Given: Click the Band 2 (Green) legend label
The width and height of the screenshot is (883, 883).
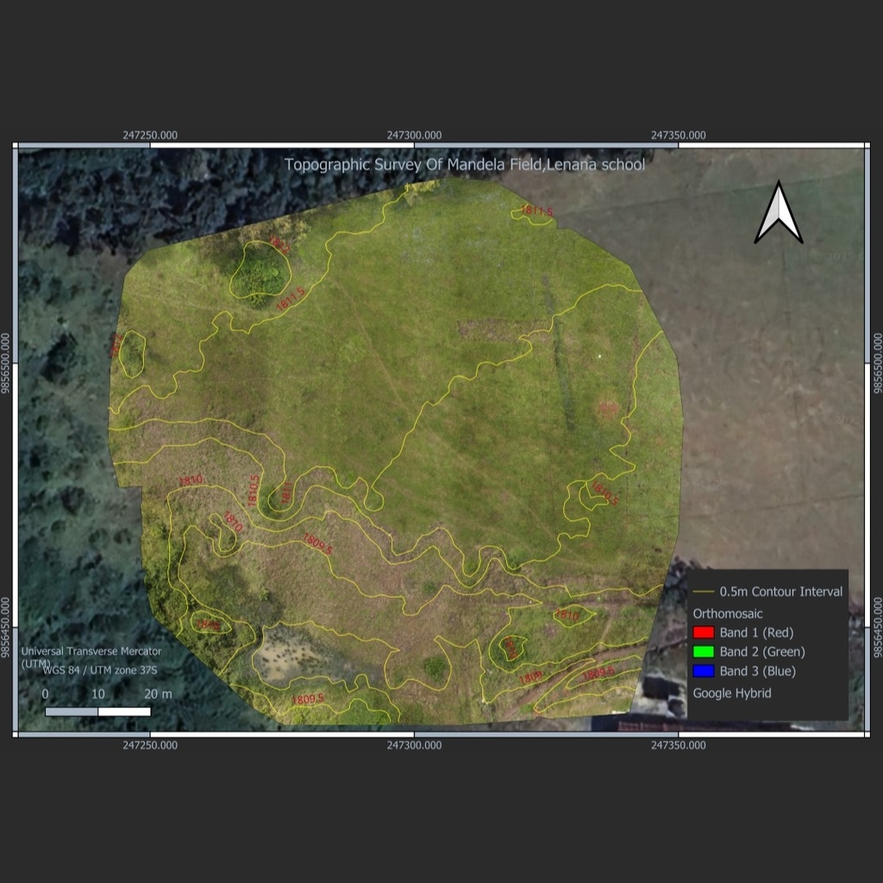Looking at the screenshot, I should [762, 652].
